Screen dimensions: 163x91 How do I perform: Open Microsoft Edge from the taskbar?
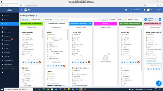pyautogui.click(x=44, y=89)
